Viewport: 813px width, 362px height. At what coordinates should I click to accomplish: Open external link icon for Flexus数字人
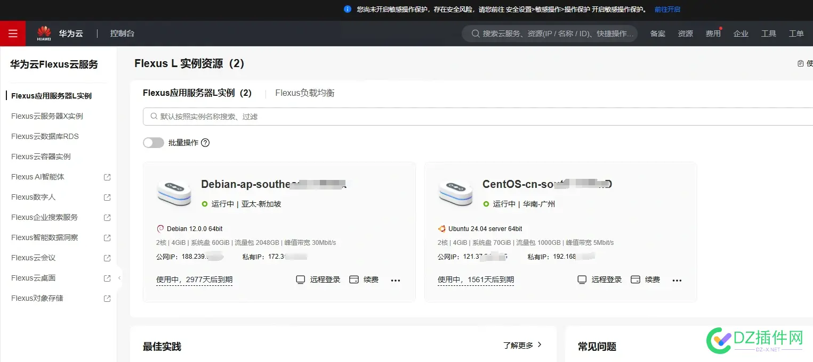click(107, 197)
